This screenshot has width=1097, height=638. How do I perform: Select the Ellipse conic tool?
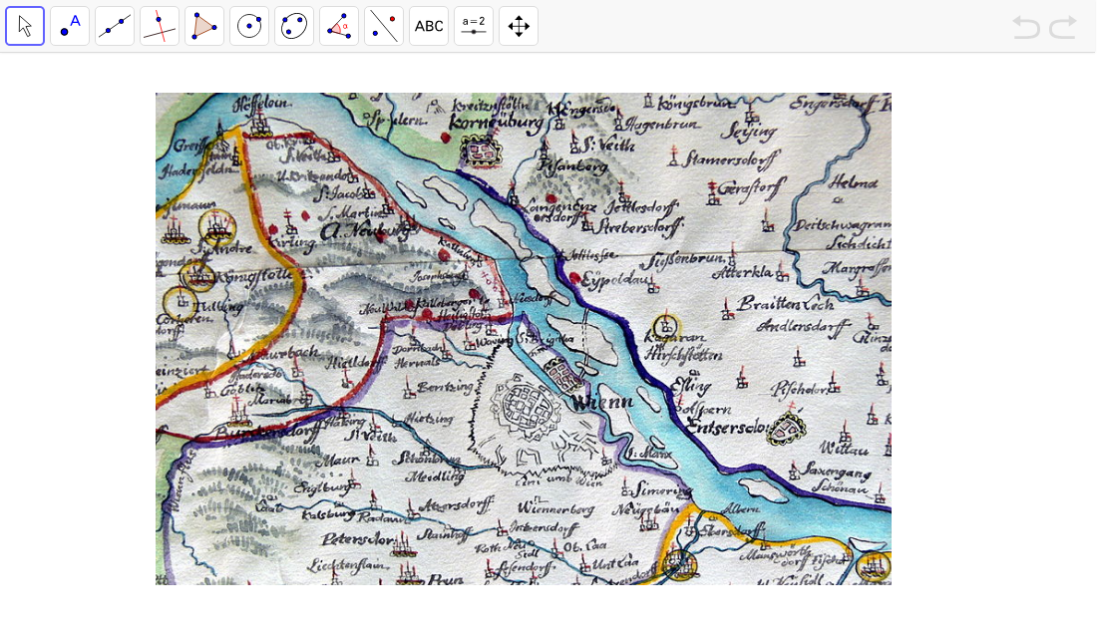click(294, 26)
